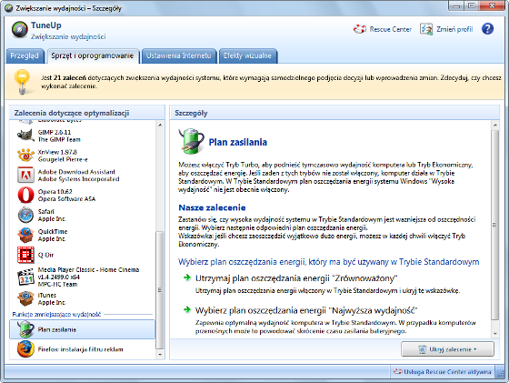Select Media Player Classic - Home Cinema entry
Image resolution: width=509 pixels, height=383 pixels.
pyautogui.click(x=82, y=277)
